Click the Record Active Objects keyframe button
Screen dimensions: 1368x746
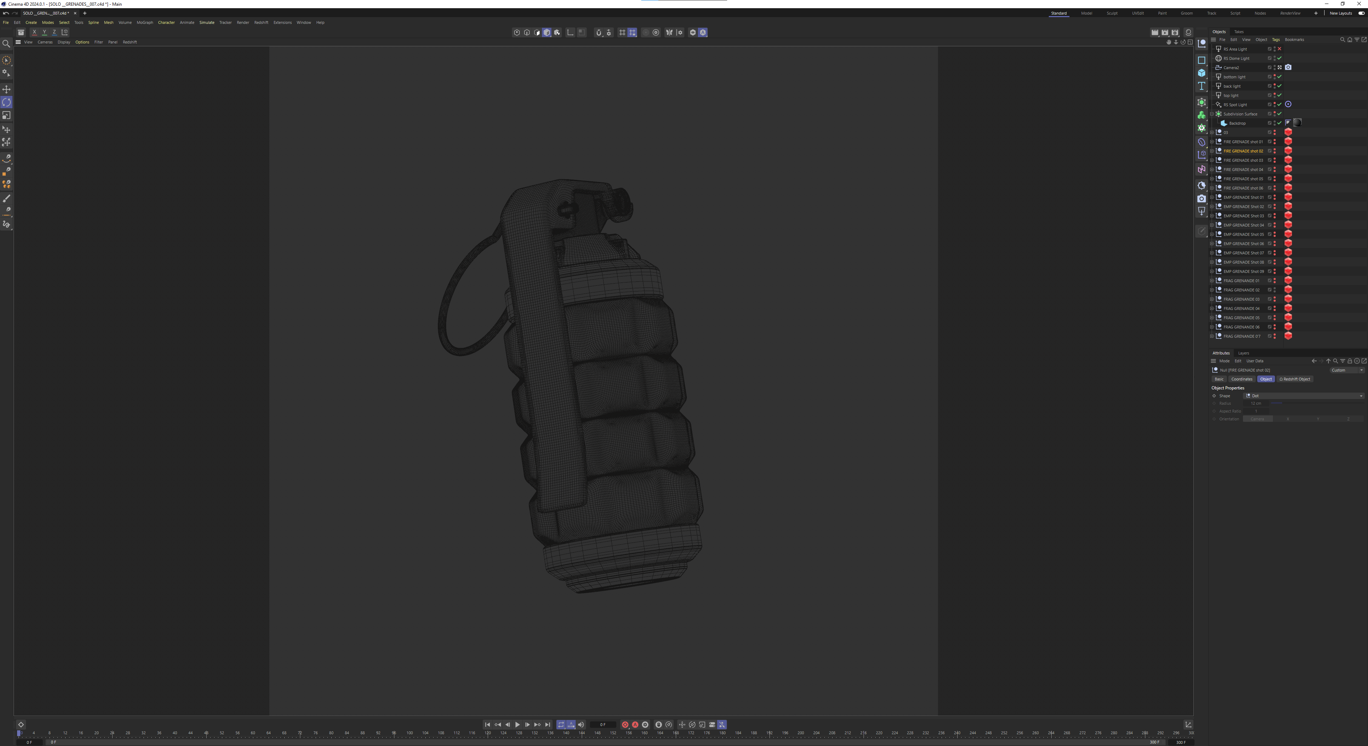coord(625,724)
